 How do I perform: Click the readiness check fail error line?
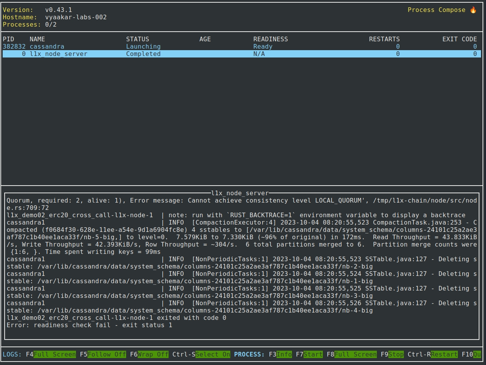click(89, 325)
